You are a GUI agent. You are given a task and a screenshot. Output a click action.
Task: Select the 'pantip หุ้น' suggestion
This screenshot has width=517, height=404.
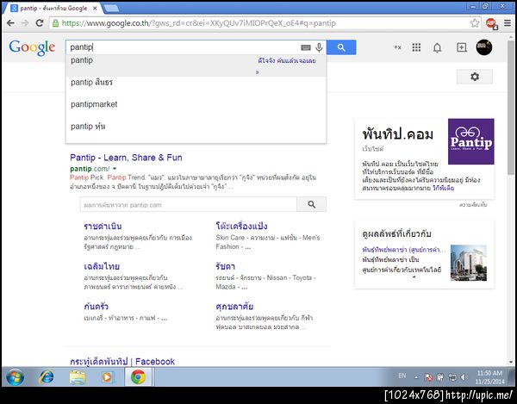(196, 127)
